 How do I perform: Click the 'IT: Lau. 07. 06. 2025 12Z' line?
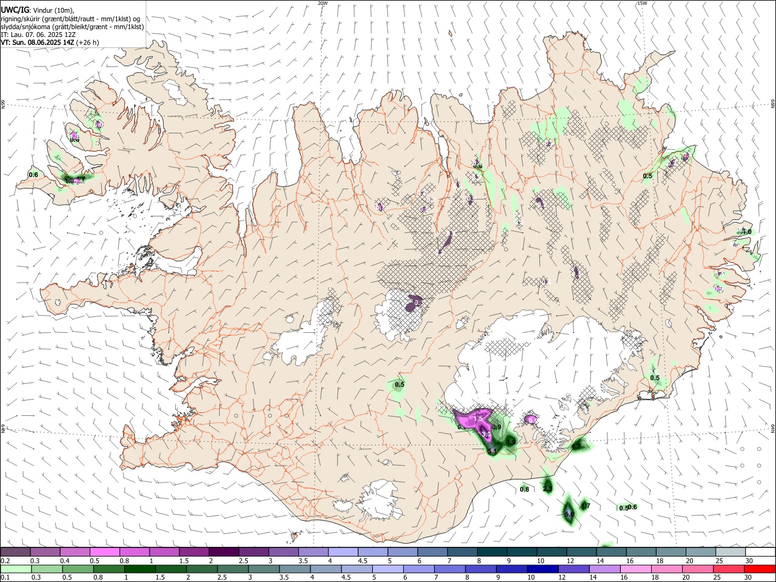pyautogui.click(x=38, y=35)
